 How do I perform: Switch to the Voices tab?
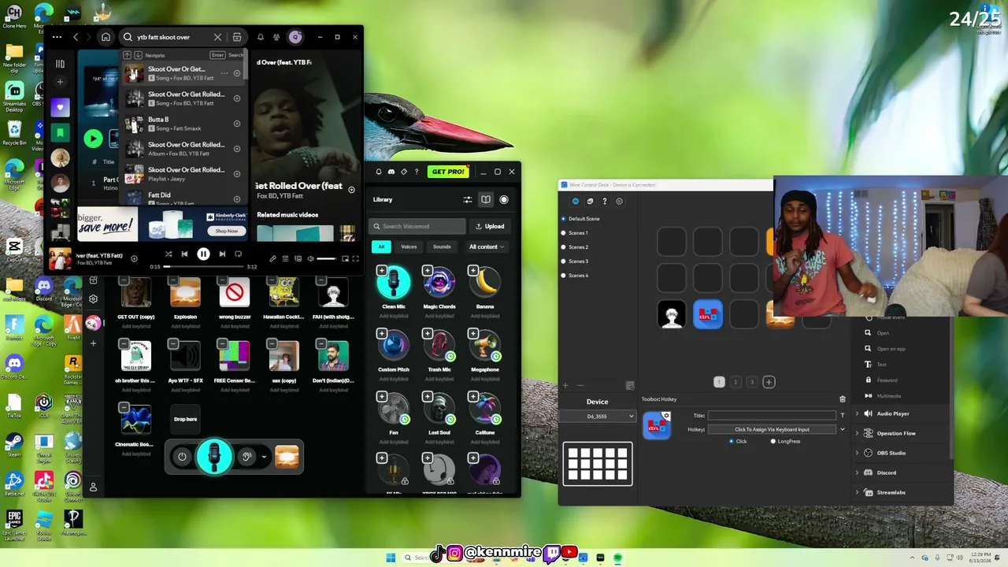click(409, 246)
